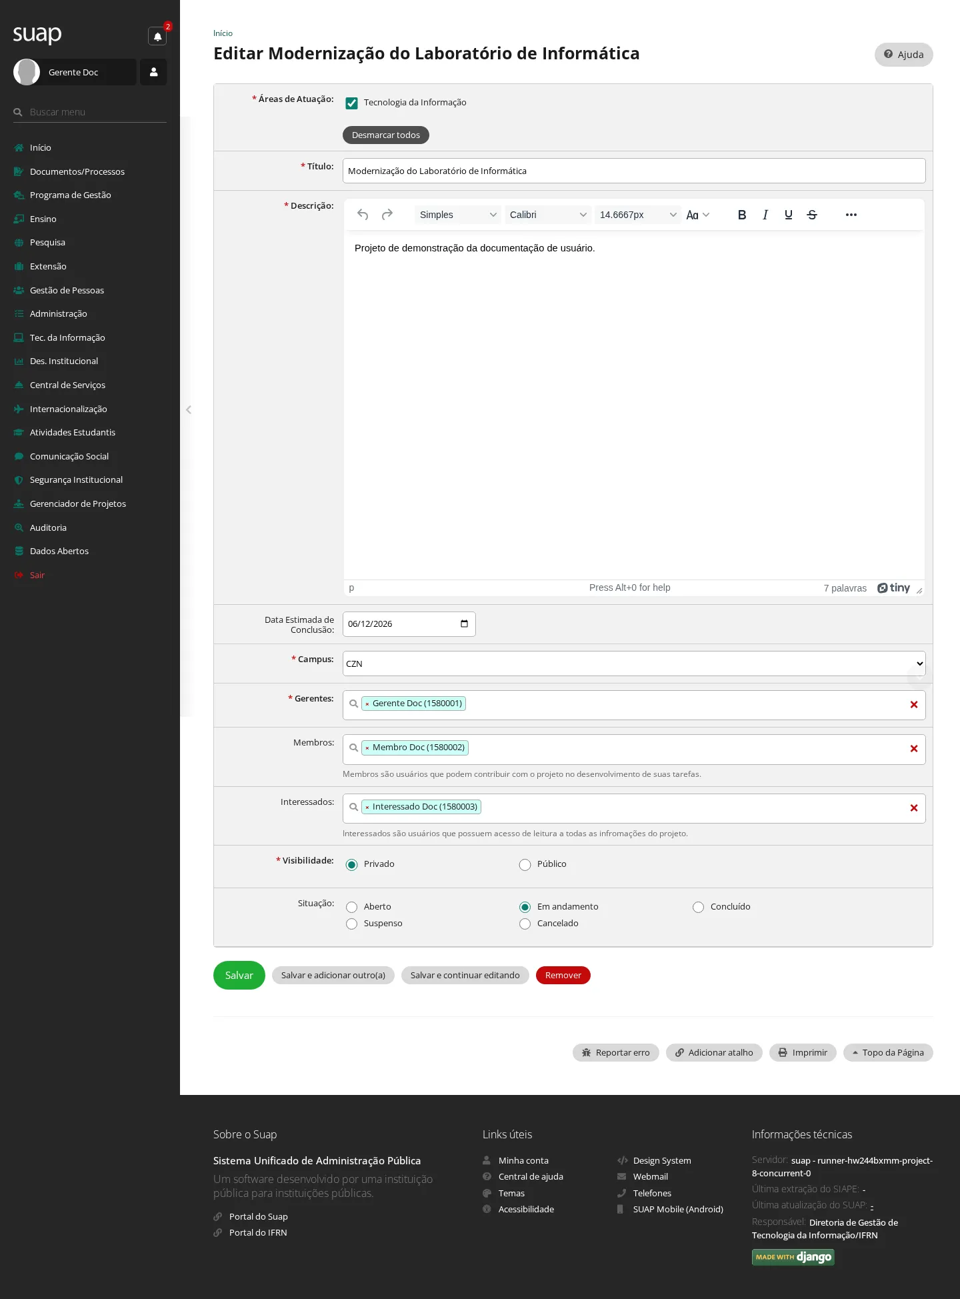This screenshot has width=960, height=1299.
Task: Click the red Remover button
Action: pos(563,976)
